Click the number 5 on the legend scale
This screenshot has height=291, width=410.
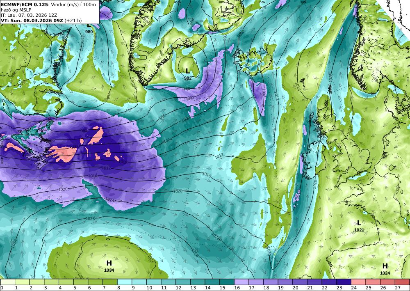click(x=75, y=288)
